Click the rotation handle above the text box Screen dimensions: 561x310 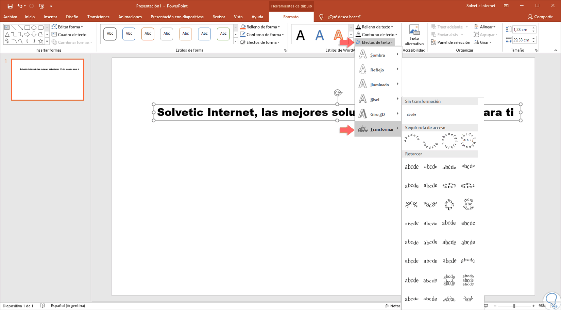338,93
